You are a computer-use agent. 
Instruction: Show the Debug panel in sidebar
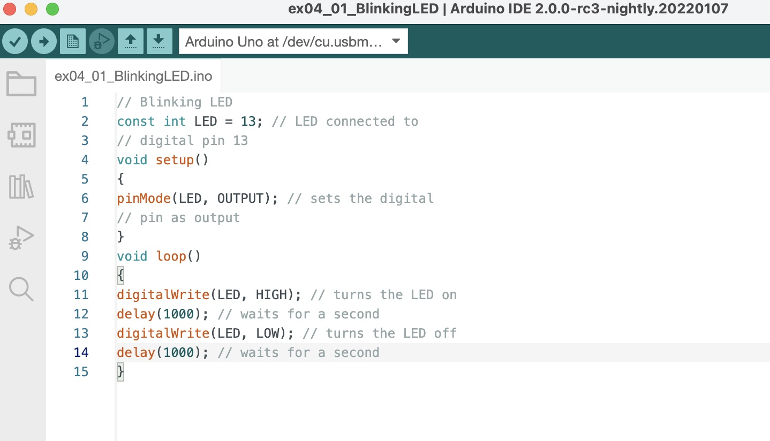pyautogui.click(x=21, y=238)
